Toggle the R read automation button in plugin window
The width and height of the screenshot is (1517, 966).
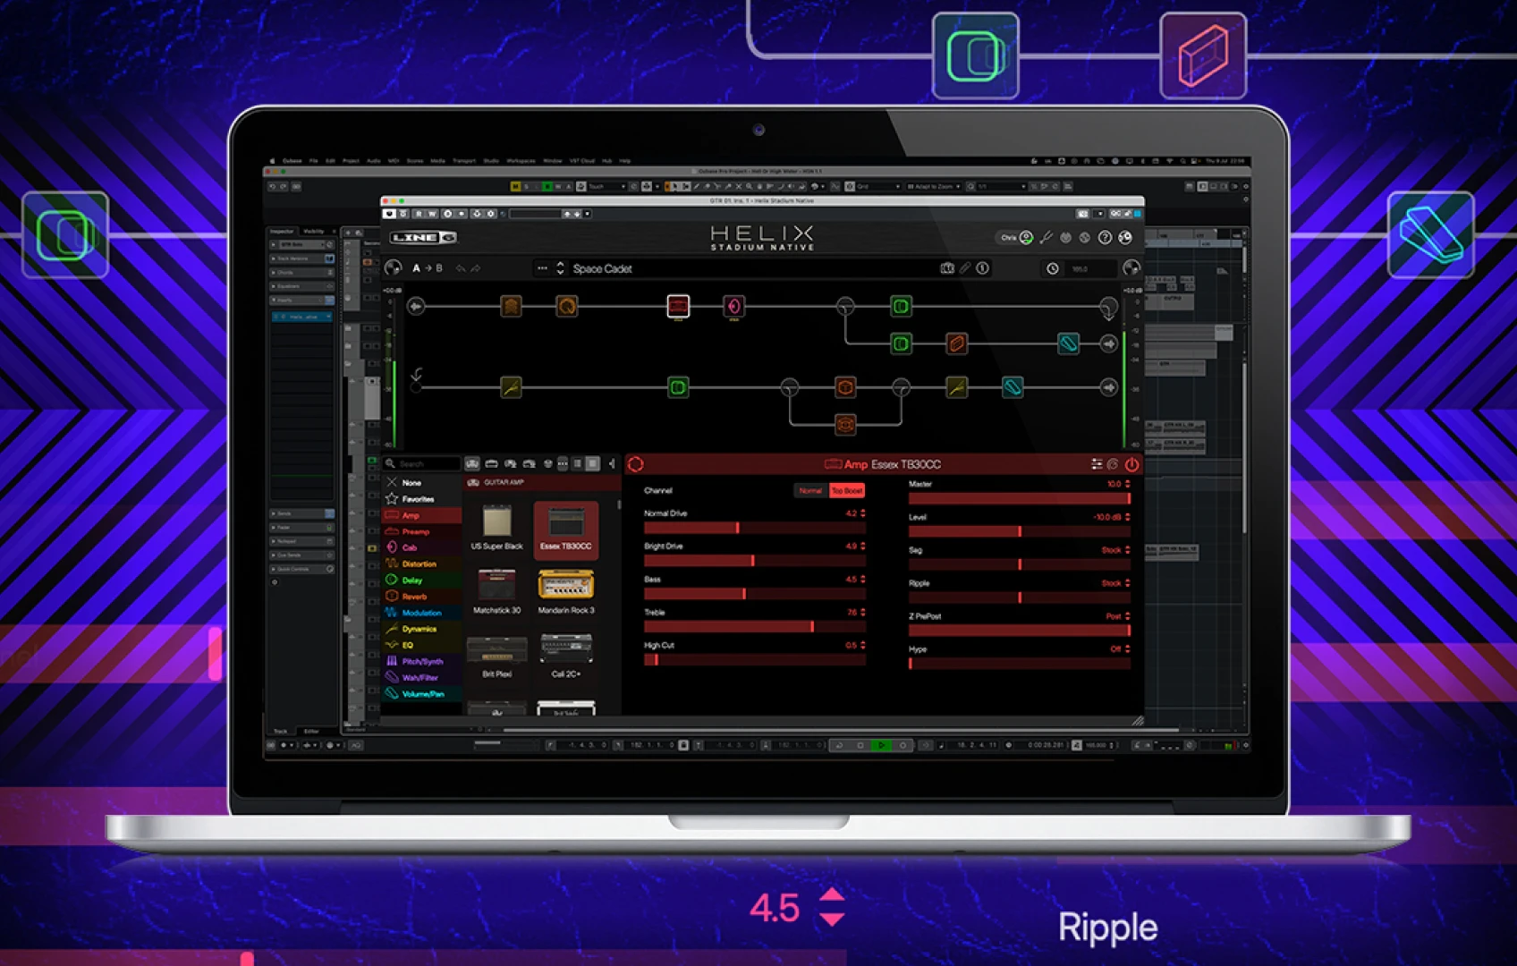[x=419, y=214]
